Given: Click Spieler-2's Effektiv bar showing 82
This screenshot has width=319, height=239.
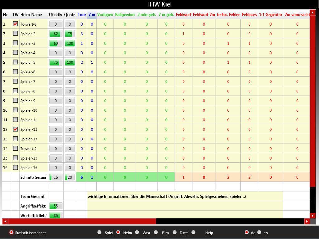Looking at the screenshot, I should coord(56,34).
